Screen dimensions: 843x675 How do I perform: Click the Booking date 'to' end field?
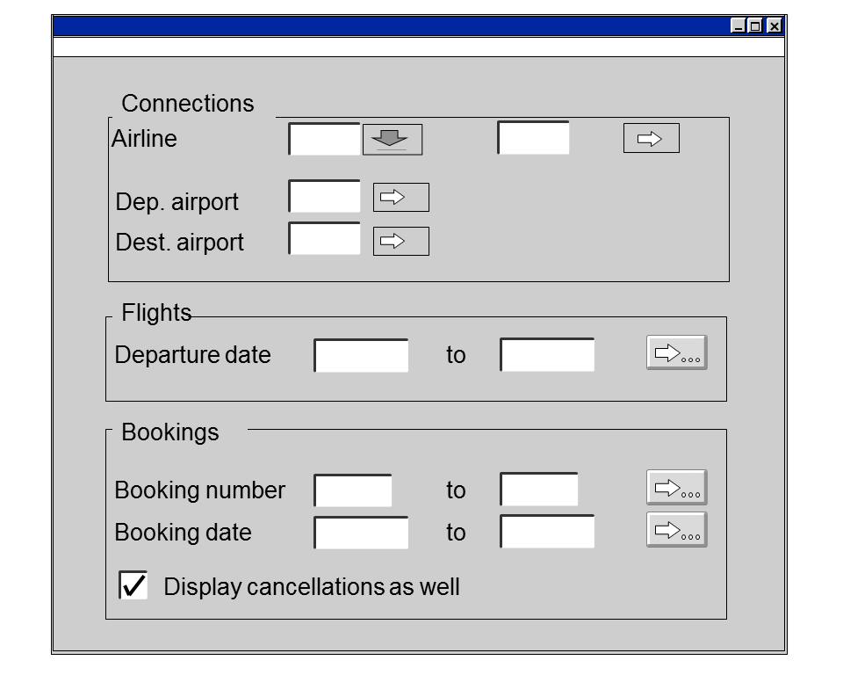pyautogui.click(x=547, y=533)
